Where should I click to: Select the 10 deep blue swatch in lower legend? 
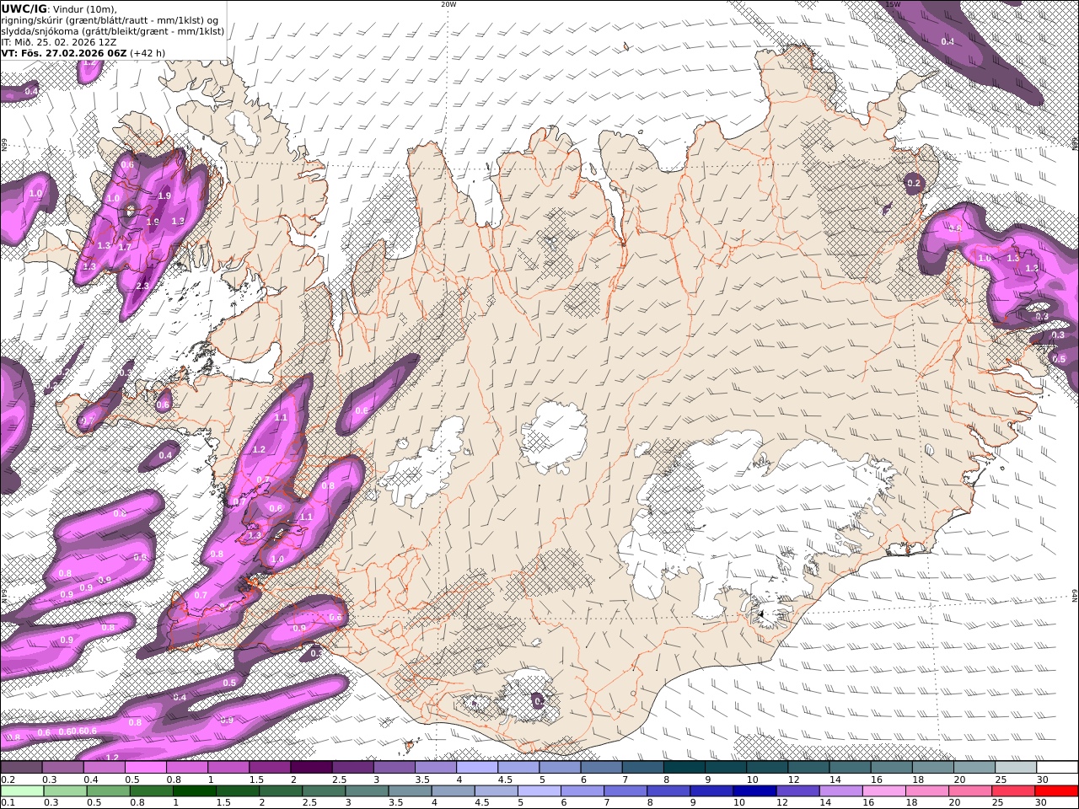755,791
